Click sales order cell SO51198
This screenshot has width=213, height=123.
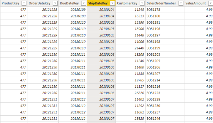pyautogui.click(x=165, y=42)
